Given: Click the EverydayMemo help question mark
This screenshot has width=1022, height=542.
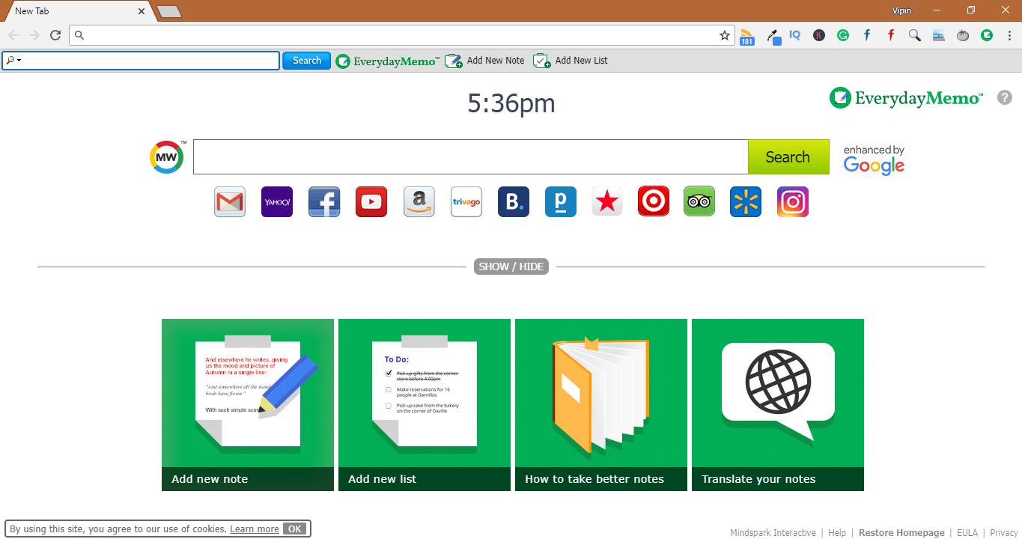Looking at the screenshot, I should (1005, 97).
